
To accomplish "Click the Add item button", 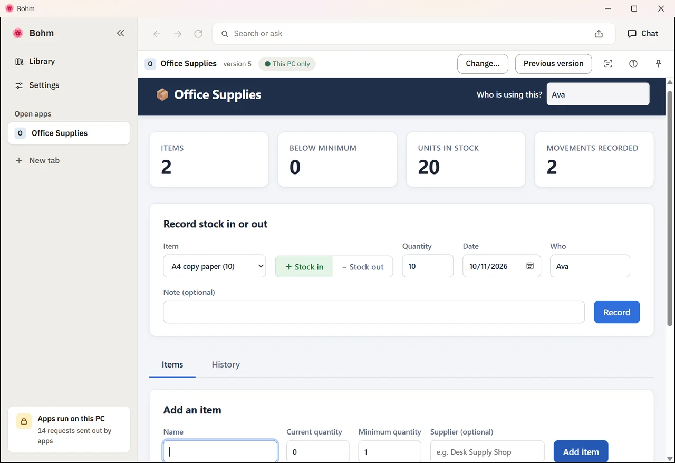I will tap(581, 452).
